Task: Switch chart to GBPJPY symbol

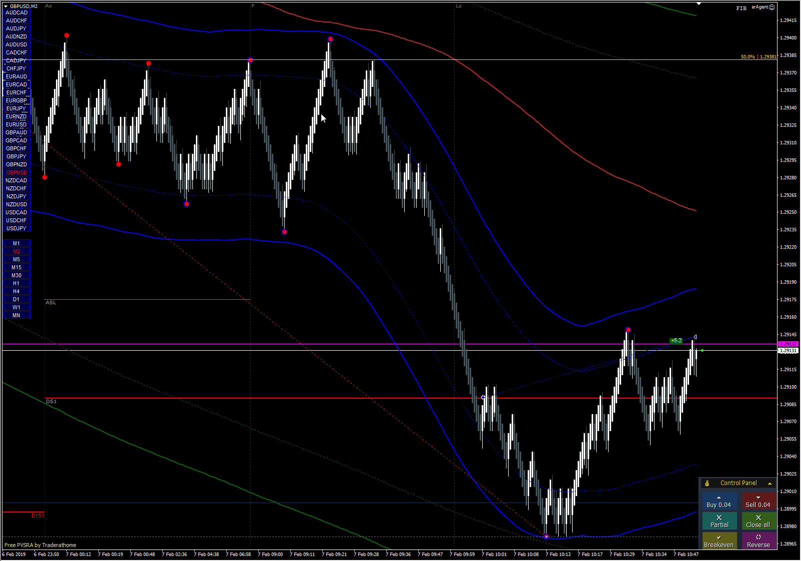Action: point(16,156)
